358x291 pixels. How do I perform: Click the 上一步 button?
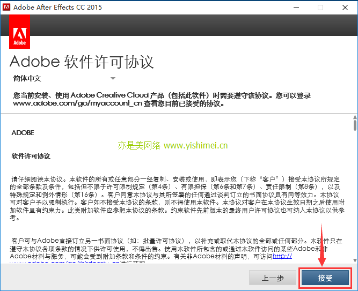[273, 278]
